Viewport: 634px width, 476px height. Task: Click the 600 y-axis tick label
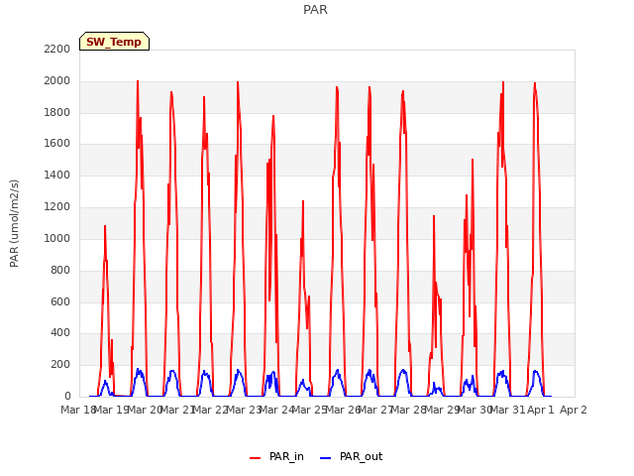click(x=60, y=301)
